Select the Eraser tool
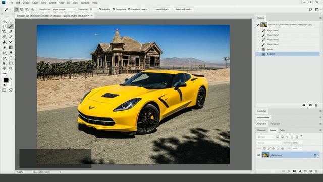Image resolution: width=323 pixels, height=182 pixels. [x=4, y=47]
